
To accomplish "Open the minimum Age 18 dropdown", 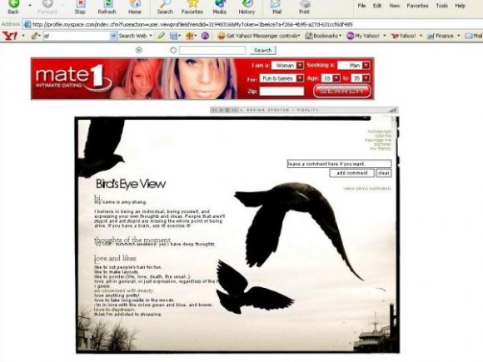I will point(331,78).
